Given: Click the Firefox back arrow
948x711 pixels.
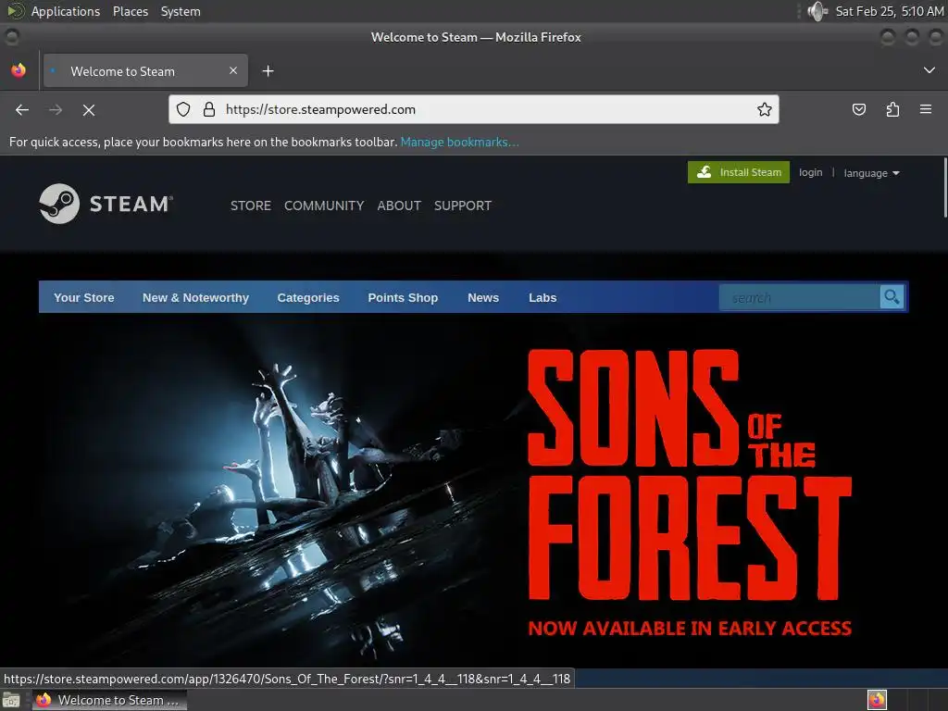Looking at the screenshot, I should (x=22, y=109).
